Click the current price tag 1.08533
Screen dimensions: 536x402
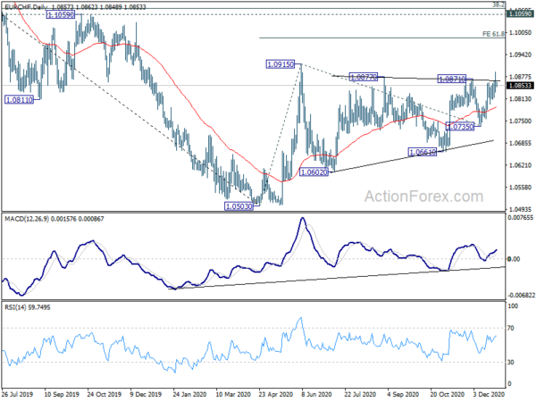(520, 85)
